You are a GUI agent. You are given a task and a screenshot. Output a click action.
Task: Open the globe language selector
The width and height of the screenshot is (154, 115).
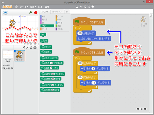(16, 7)
